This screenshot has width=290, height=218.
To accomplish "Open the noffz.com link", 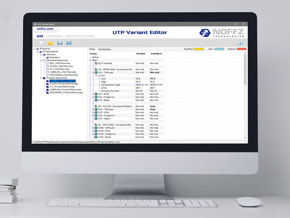I will [x=45, y=29].
